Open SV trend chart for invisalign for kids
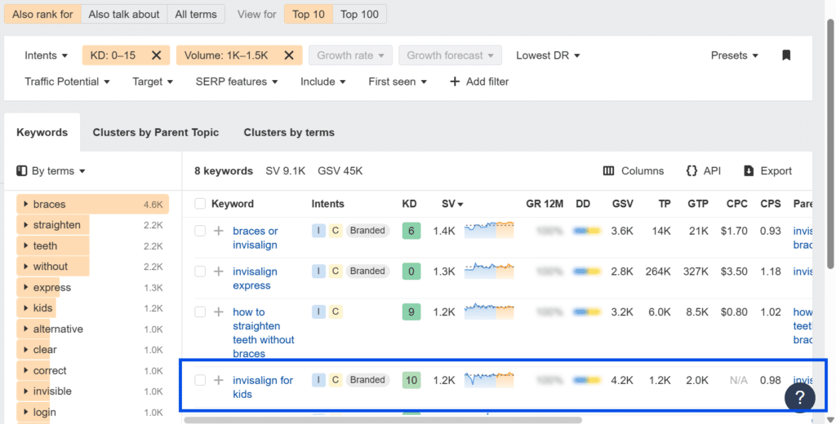 coord(489,379)
